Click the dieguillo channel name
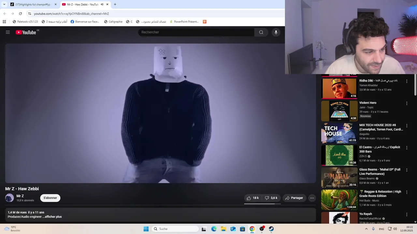Screen dimensions: 417x234 tap(364, 134)
